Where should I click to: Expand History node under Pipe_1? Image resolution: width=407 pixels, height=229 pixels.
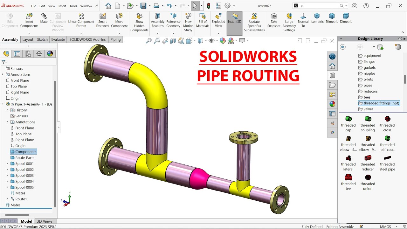coord(7,110)
